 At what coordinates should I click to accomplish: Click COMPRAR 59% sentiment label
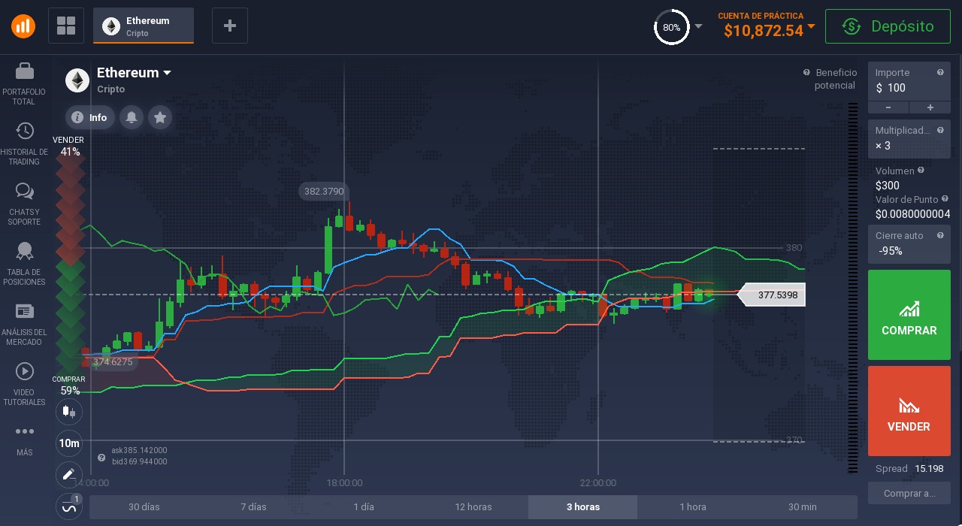69,385
